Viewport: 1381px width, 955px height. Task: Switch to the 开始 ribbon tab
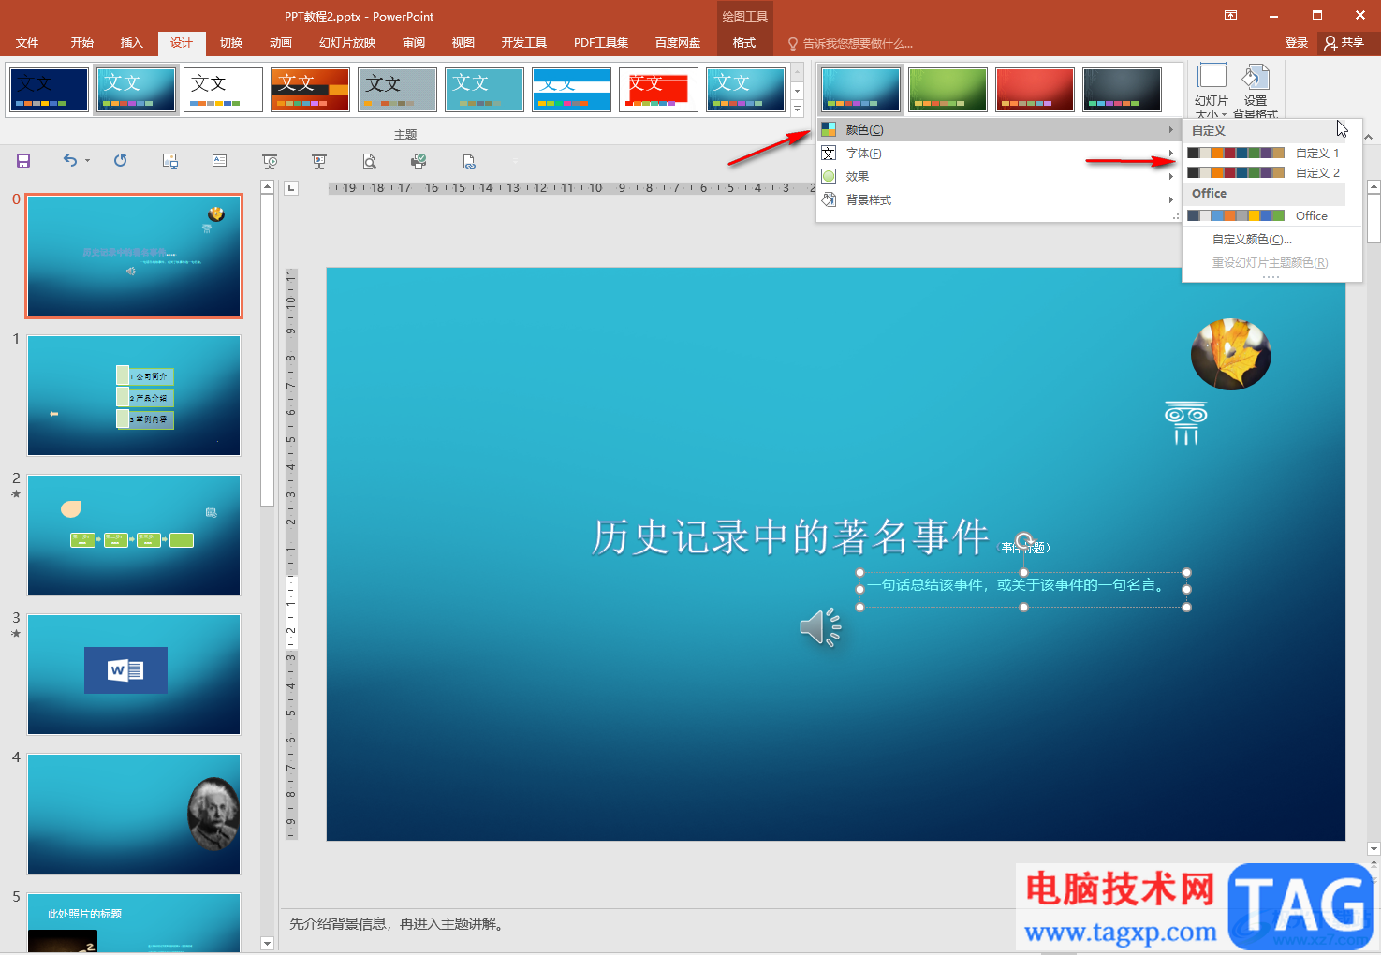coord(82,42)
